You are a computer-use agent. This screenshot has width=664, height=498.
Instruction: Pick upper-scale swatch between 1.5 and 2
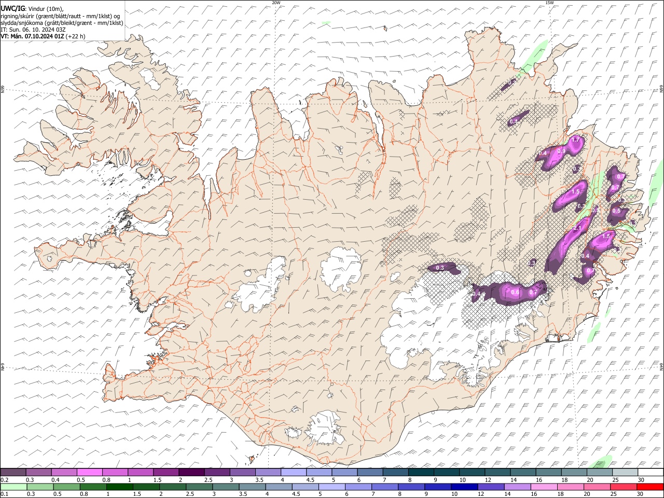166,472
